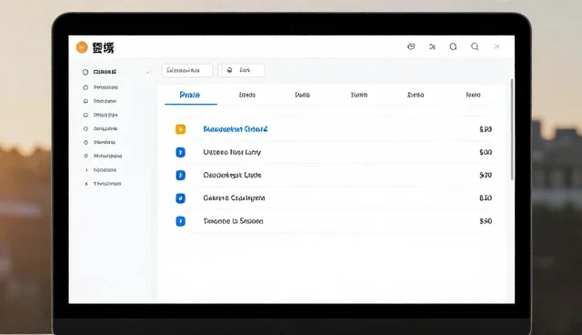Screen dimensions: 582x335
Task: Click the $10 price value
Action: point(486,198)
